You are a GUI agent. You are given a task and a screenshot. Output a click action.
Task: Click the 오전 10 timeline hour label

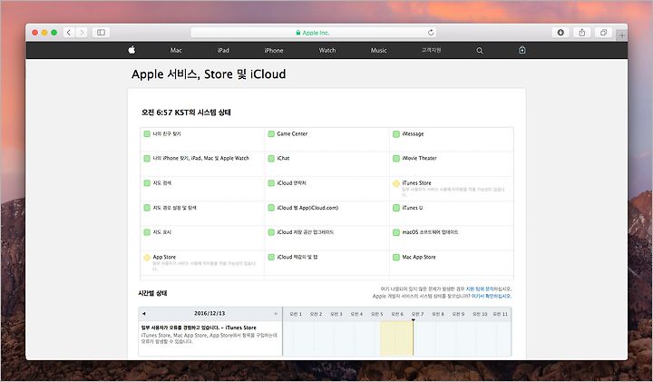(480, 314)
